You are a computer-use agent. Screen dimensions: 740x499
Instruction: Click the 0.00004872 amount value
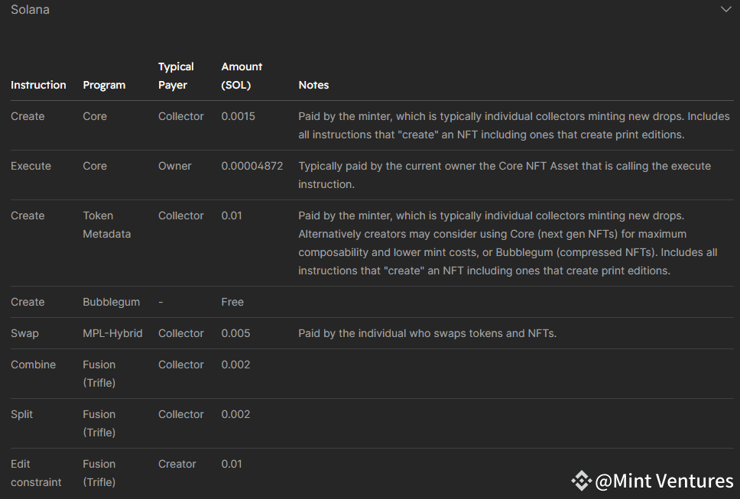tap(252, 166)
